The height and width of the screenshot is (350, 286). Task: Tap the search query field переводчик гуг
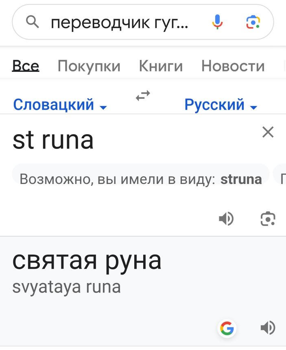(x=120, y=22)
